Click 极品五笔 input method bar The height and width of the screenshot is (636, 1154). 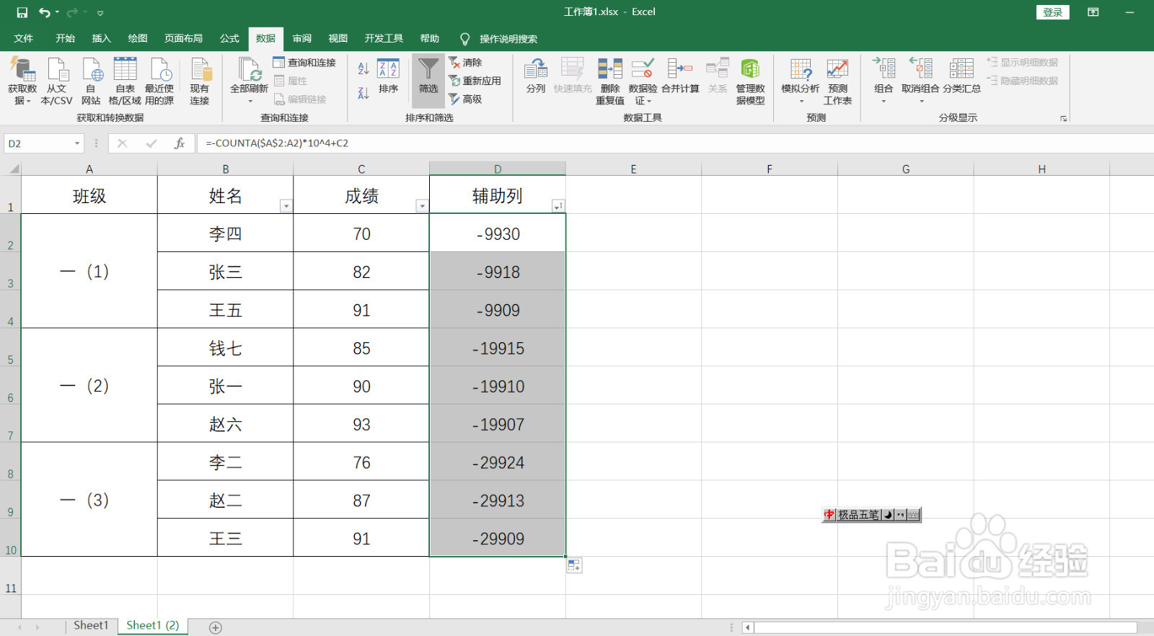click(871, 514)
